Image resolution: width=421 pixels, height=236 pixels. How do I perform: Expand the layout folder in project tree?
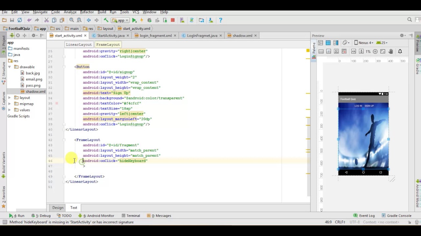click(x=9, y=98)
